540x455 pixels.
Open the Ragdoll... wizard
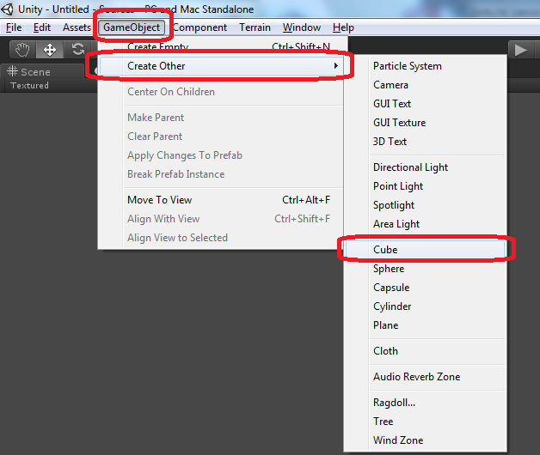(426, 403)
